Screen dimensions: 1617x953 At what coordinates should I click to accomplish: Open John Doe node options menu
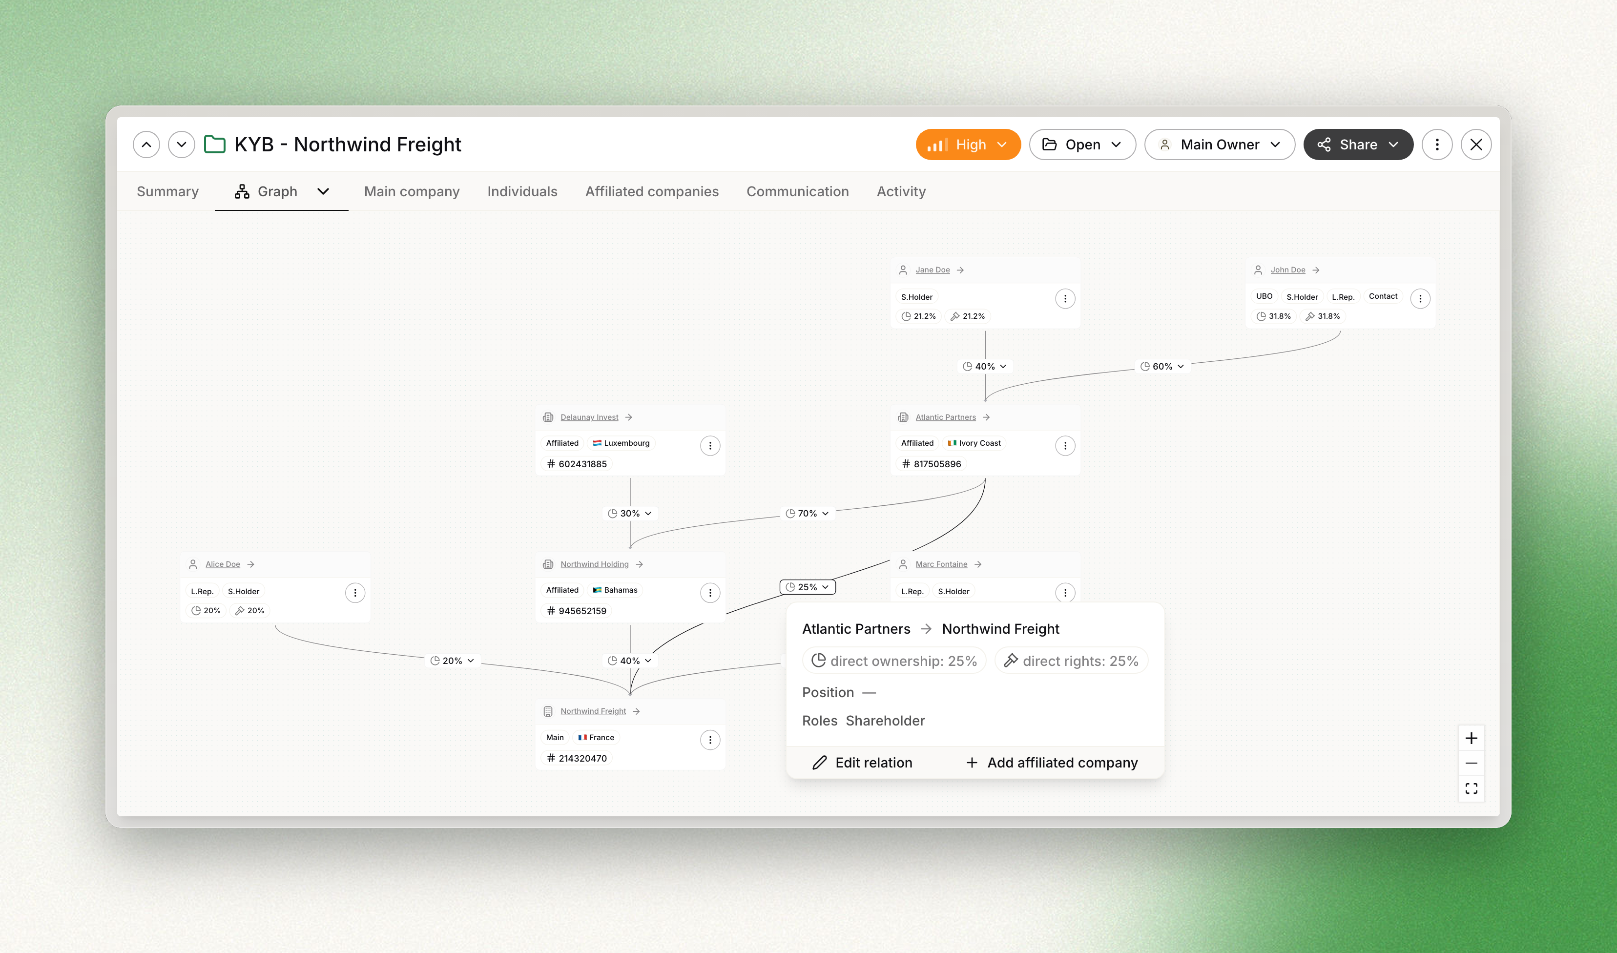point(1421,299)
